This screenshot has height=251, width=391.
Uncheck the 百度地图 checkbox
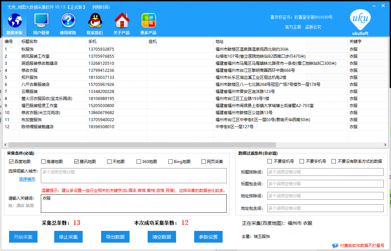point(11,162)
